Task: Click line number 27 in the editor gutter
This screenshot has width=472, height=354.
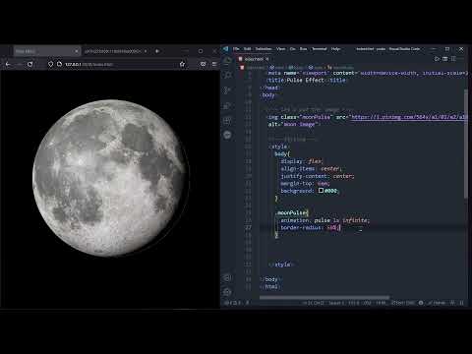Action: coord(248,227)
